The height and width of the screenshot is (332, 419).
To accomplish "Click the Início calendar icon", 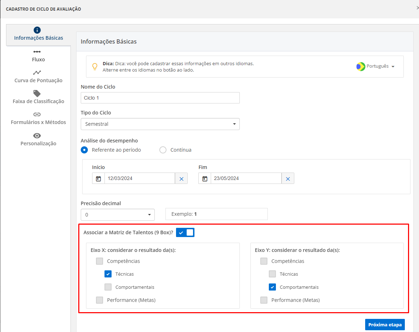I will 98,179.
